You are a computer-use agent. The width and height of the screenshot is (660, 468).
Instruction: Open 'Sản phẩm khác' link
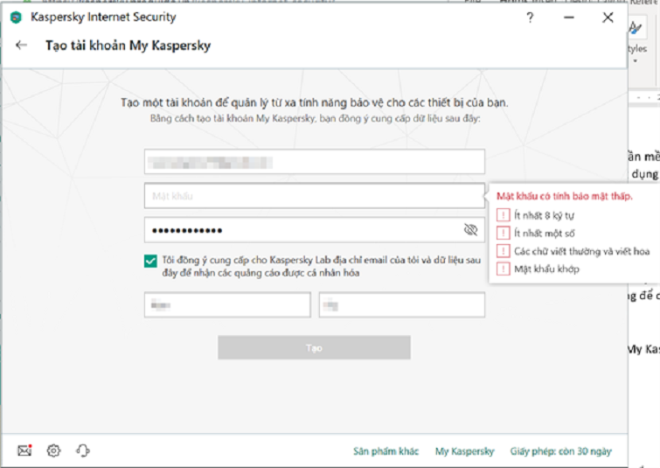[386, 451]
